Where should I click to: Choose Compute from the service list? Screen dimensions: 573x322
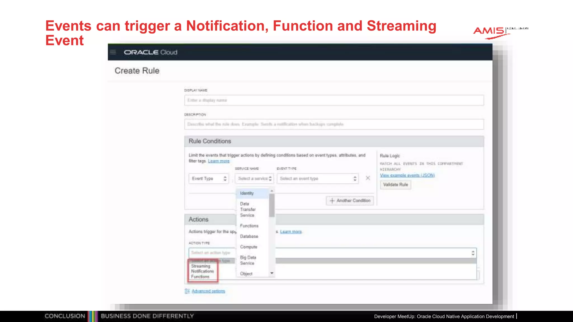tap(253, 247)
